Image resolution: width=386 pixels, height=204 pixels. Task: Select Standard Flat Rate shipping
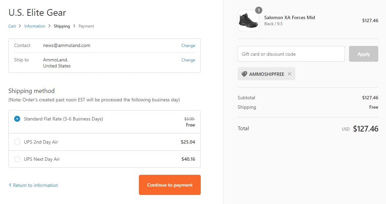[17, 119]
